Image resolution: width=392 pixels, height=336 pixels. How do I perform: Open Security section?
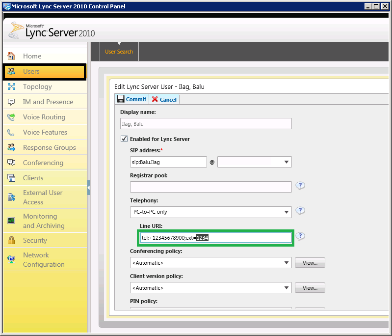pyautogui.click(x=45, y=240)
